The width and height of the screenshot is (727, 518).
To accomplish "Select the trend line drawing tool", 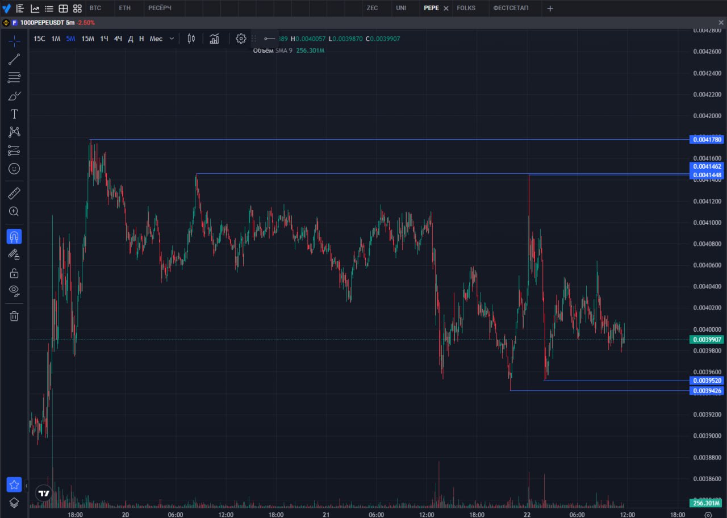I will pos(14,59).
